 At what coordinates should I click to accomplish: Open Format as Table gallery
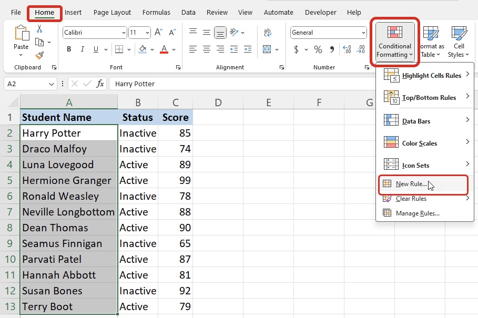pyautogui.click(x=431, y=42)
